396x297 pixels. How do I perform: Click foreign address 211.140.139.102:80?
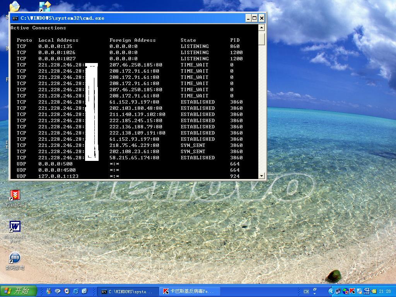(137, 114)
